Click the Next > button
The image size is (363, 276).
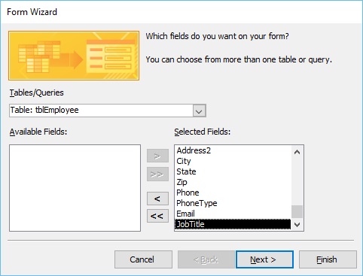tap(264, 259)
